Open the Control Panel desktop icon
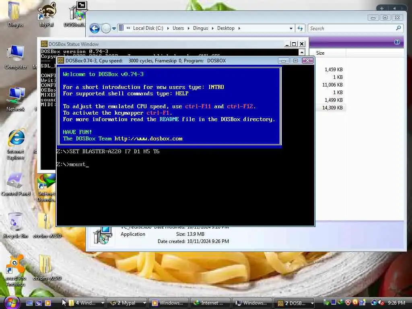Viewport: 412px width, 309px height. 16,184
